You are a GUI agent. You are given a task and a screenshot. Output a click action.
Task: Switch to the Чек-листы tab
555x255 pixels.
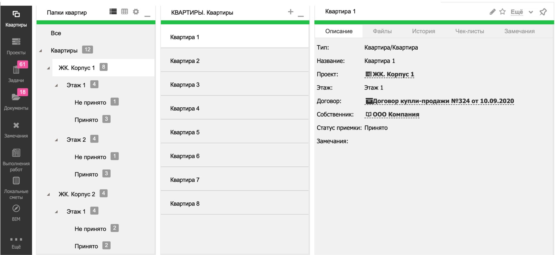click(x=469, y=31)
